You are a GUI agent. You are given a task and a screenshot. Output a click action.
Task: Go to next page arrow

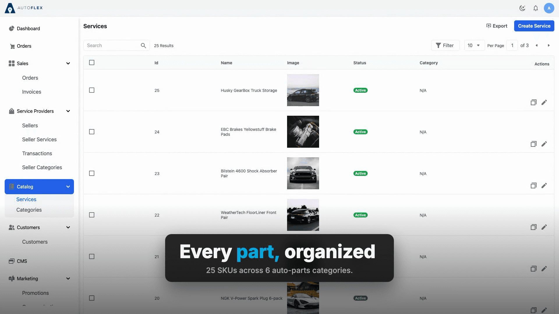(549, 46)
